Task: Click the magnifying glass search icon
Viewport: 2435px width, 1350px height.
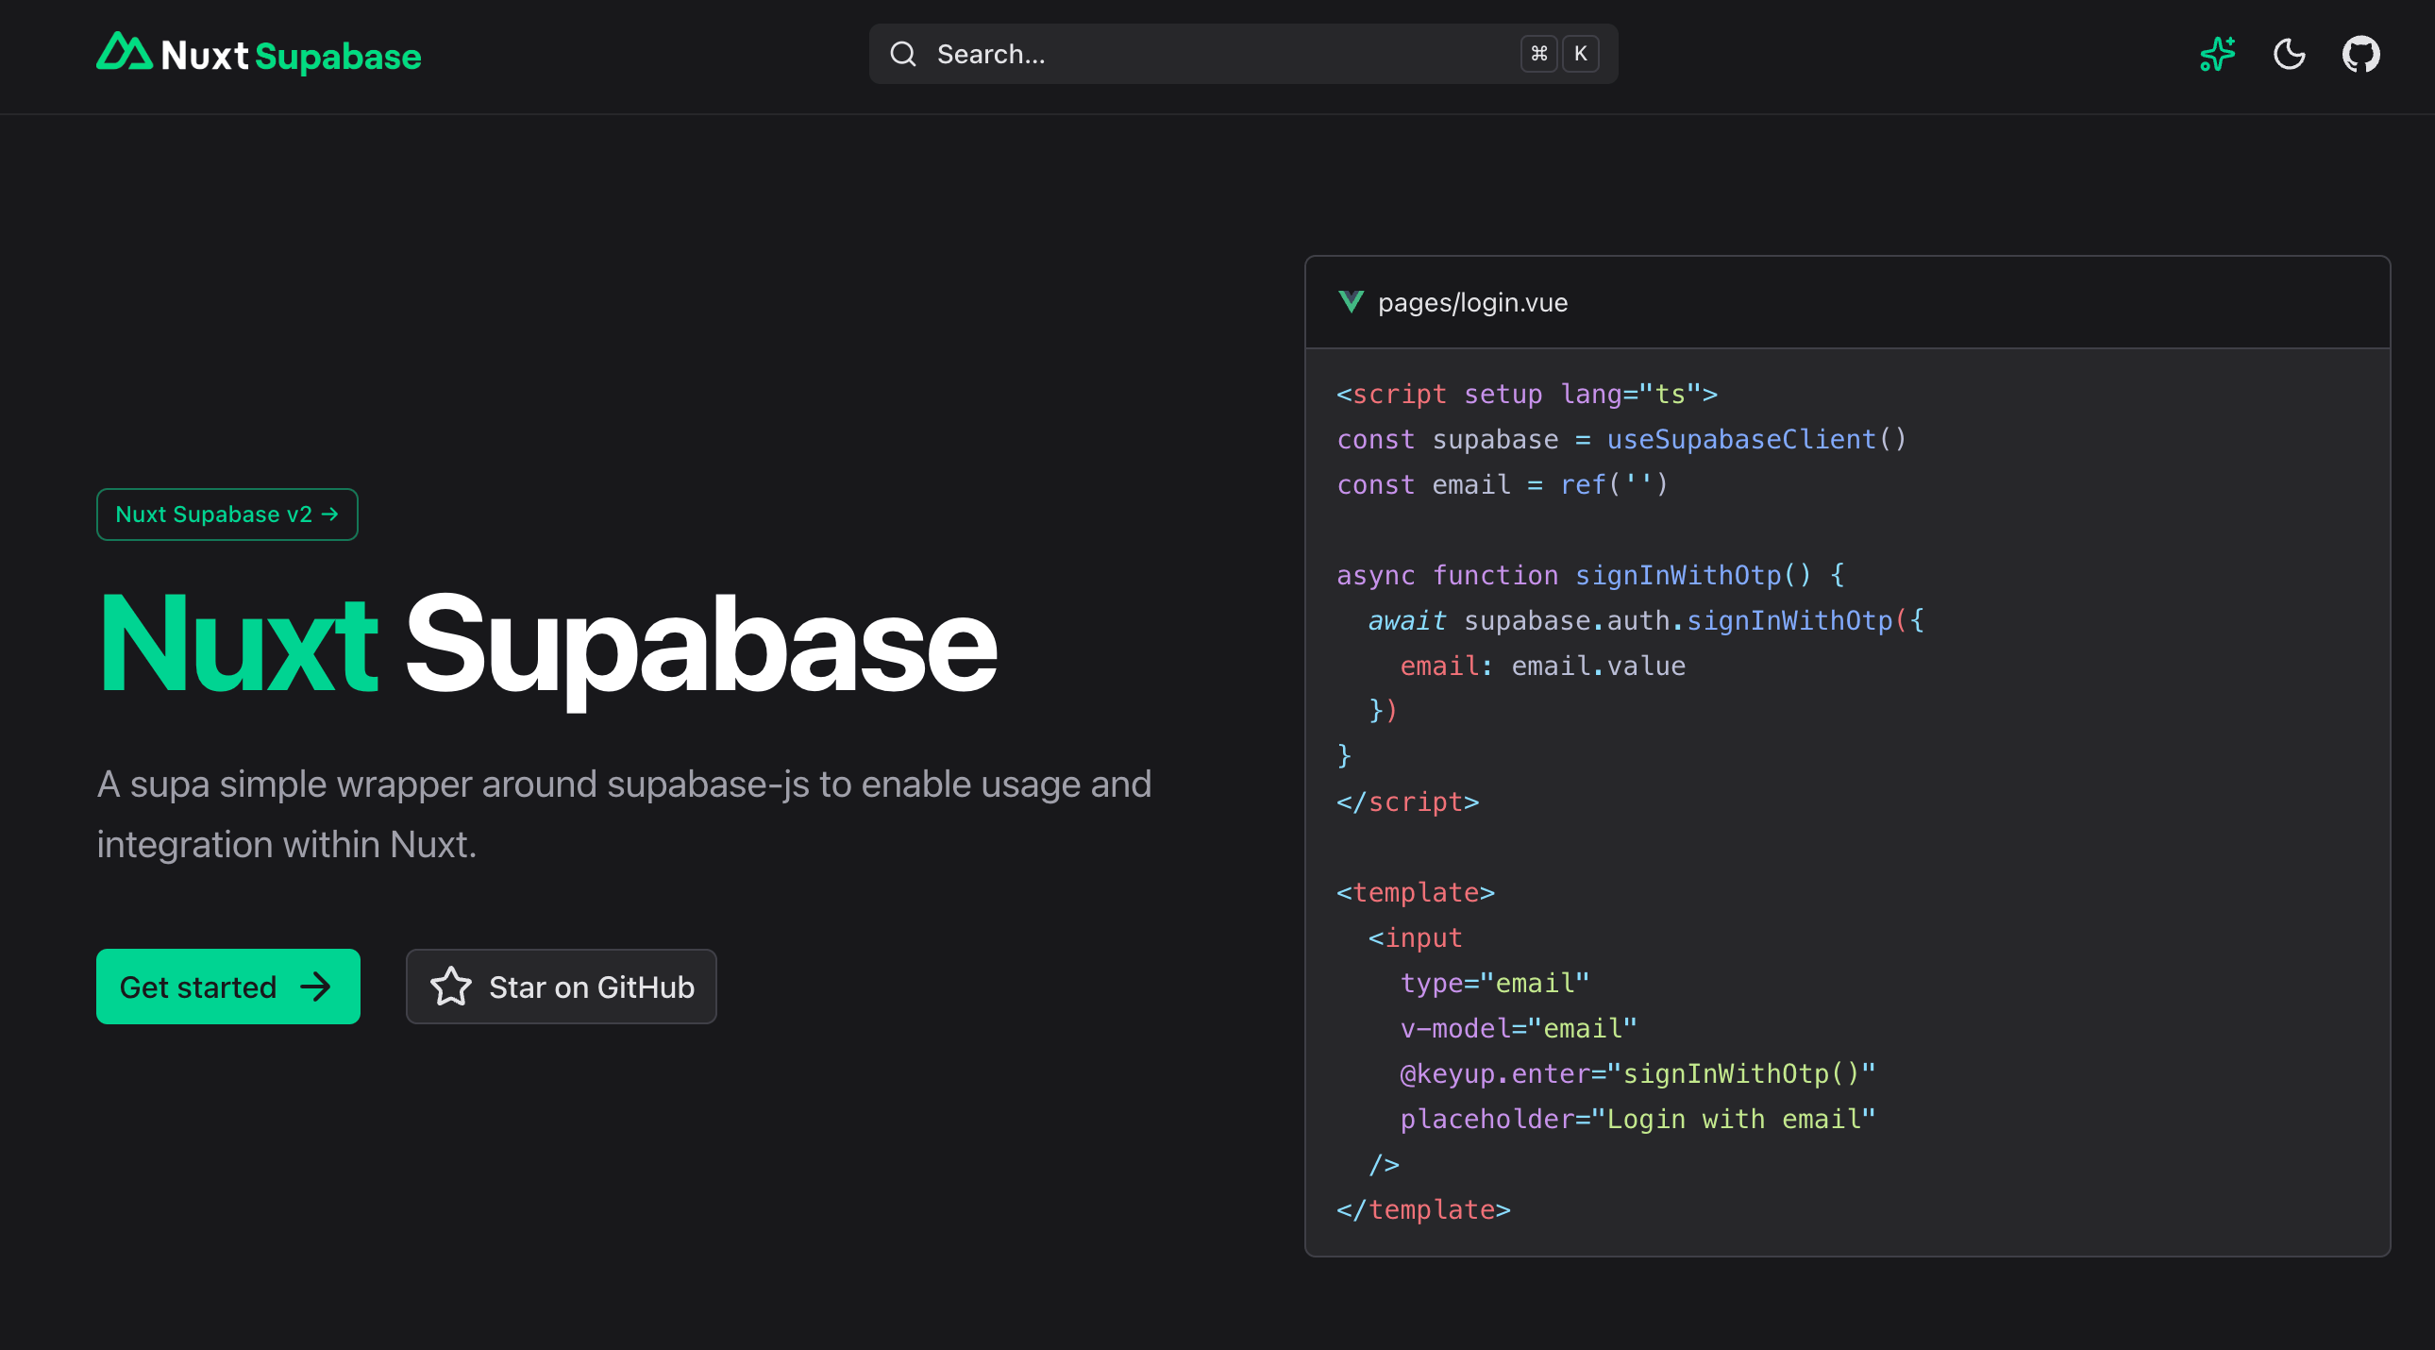Action: click(902, 54)
